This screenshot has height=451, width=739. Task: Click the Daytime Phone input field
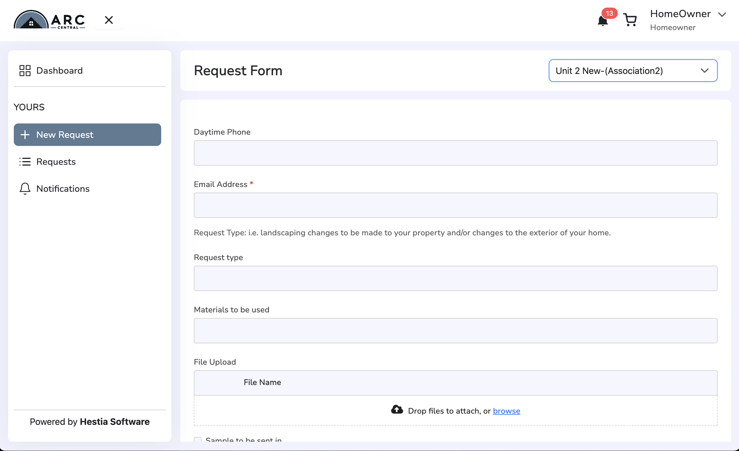455,153
